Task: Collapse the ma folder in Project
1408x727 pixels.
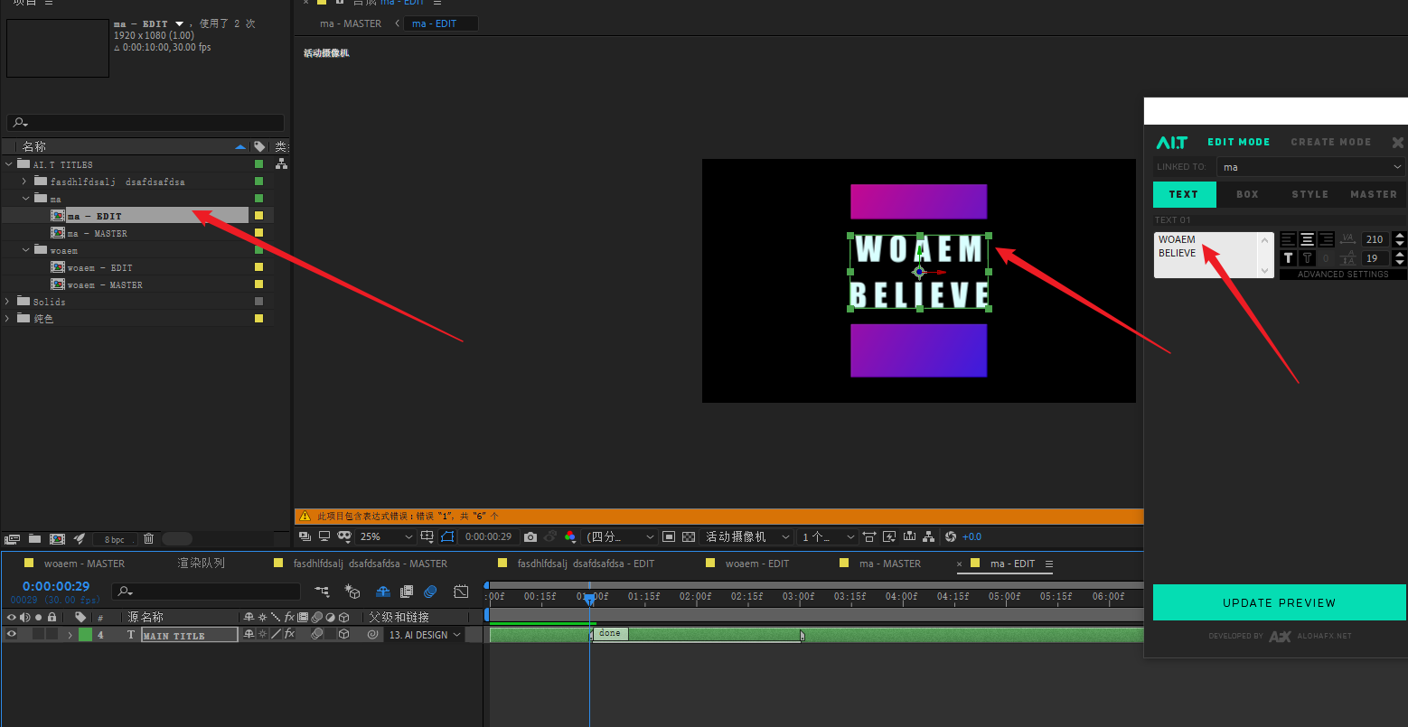Action: click(x=25, y=199)
